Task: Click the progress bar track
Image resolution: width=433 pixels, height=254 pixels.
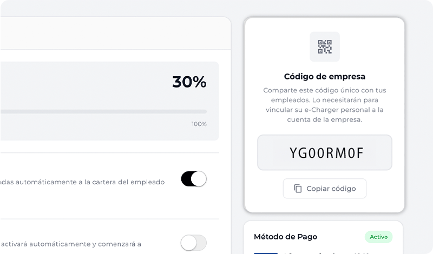Action: pyautogui.click(x=103, y=112)
